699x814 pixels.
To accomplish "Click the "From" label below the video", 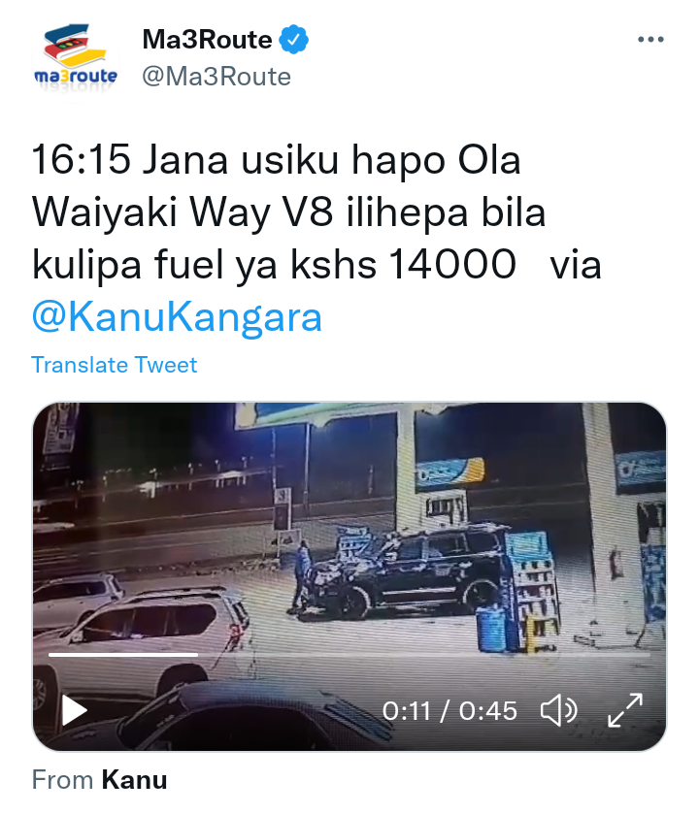I will [62, 780].
